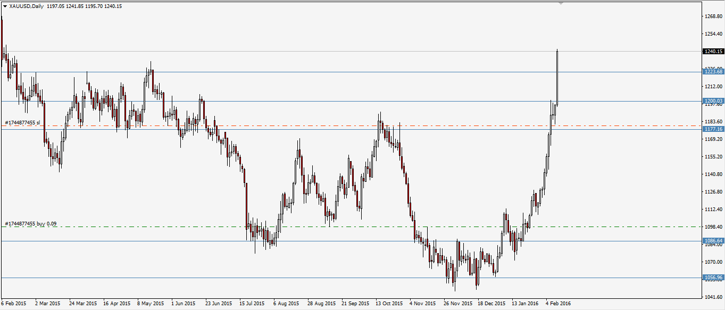Viewport: 725px width, 310px height.
Task: Click the 1254.40 price scale label
Action: pyautogui.click(x=713, y=34)
